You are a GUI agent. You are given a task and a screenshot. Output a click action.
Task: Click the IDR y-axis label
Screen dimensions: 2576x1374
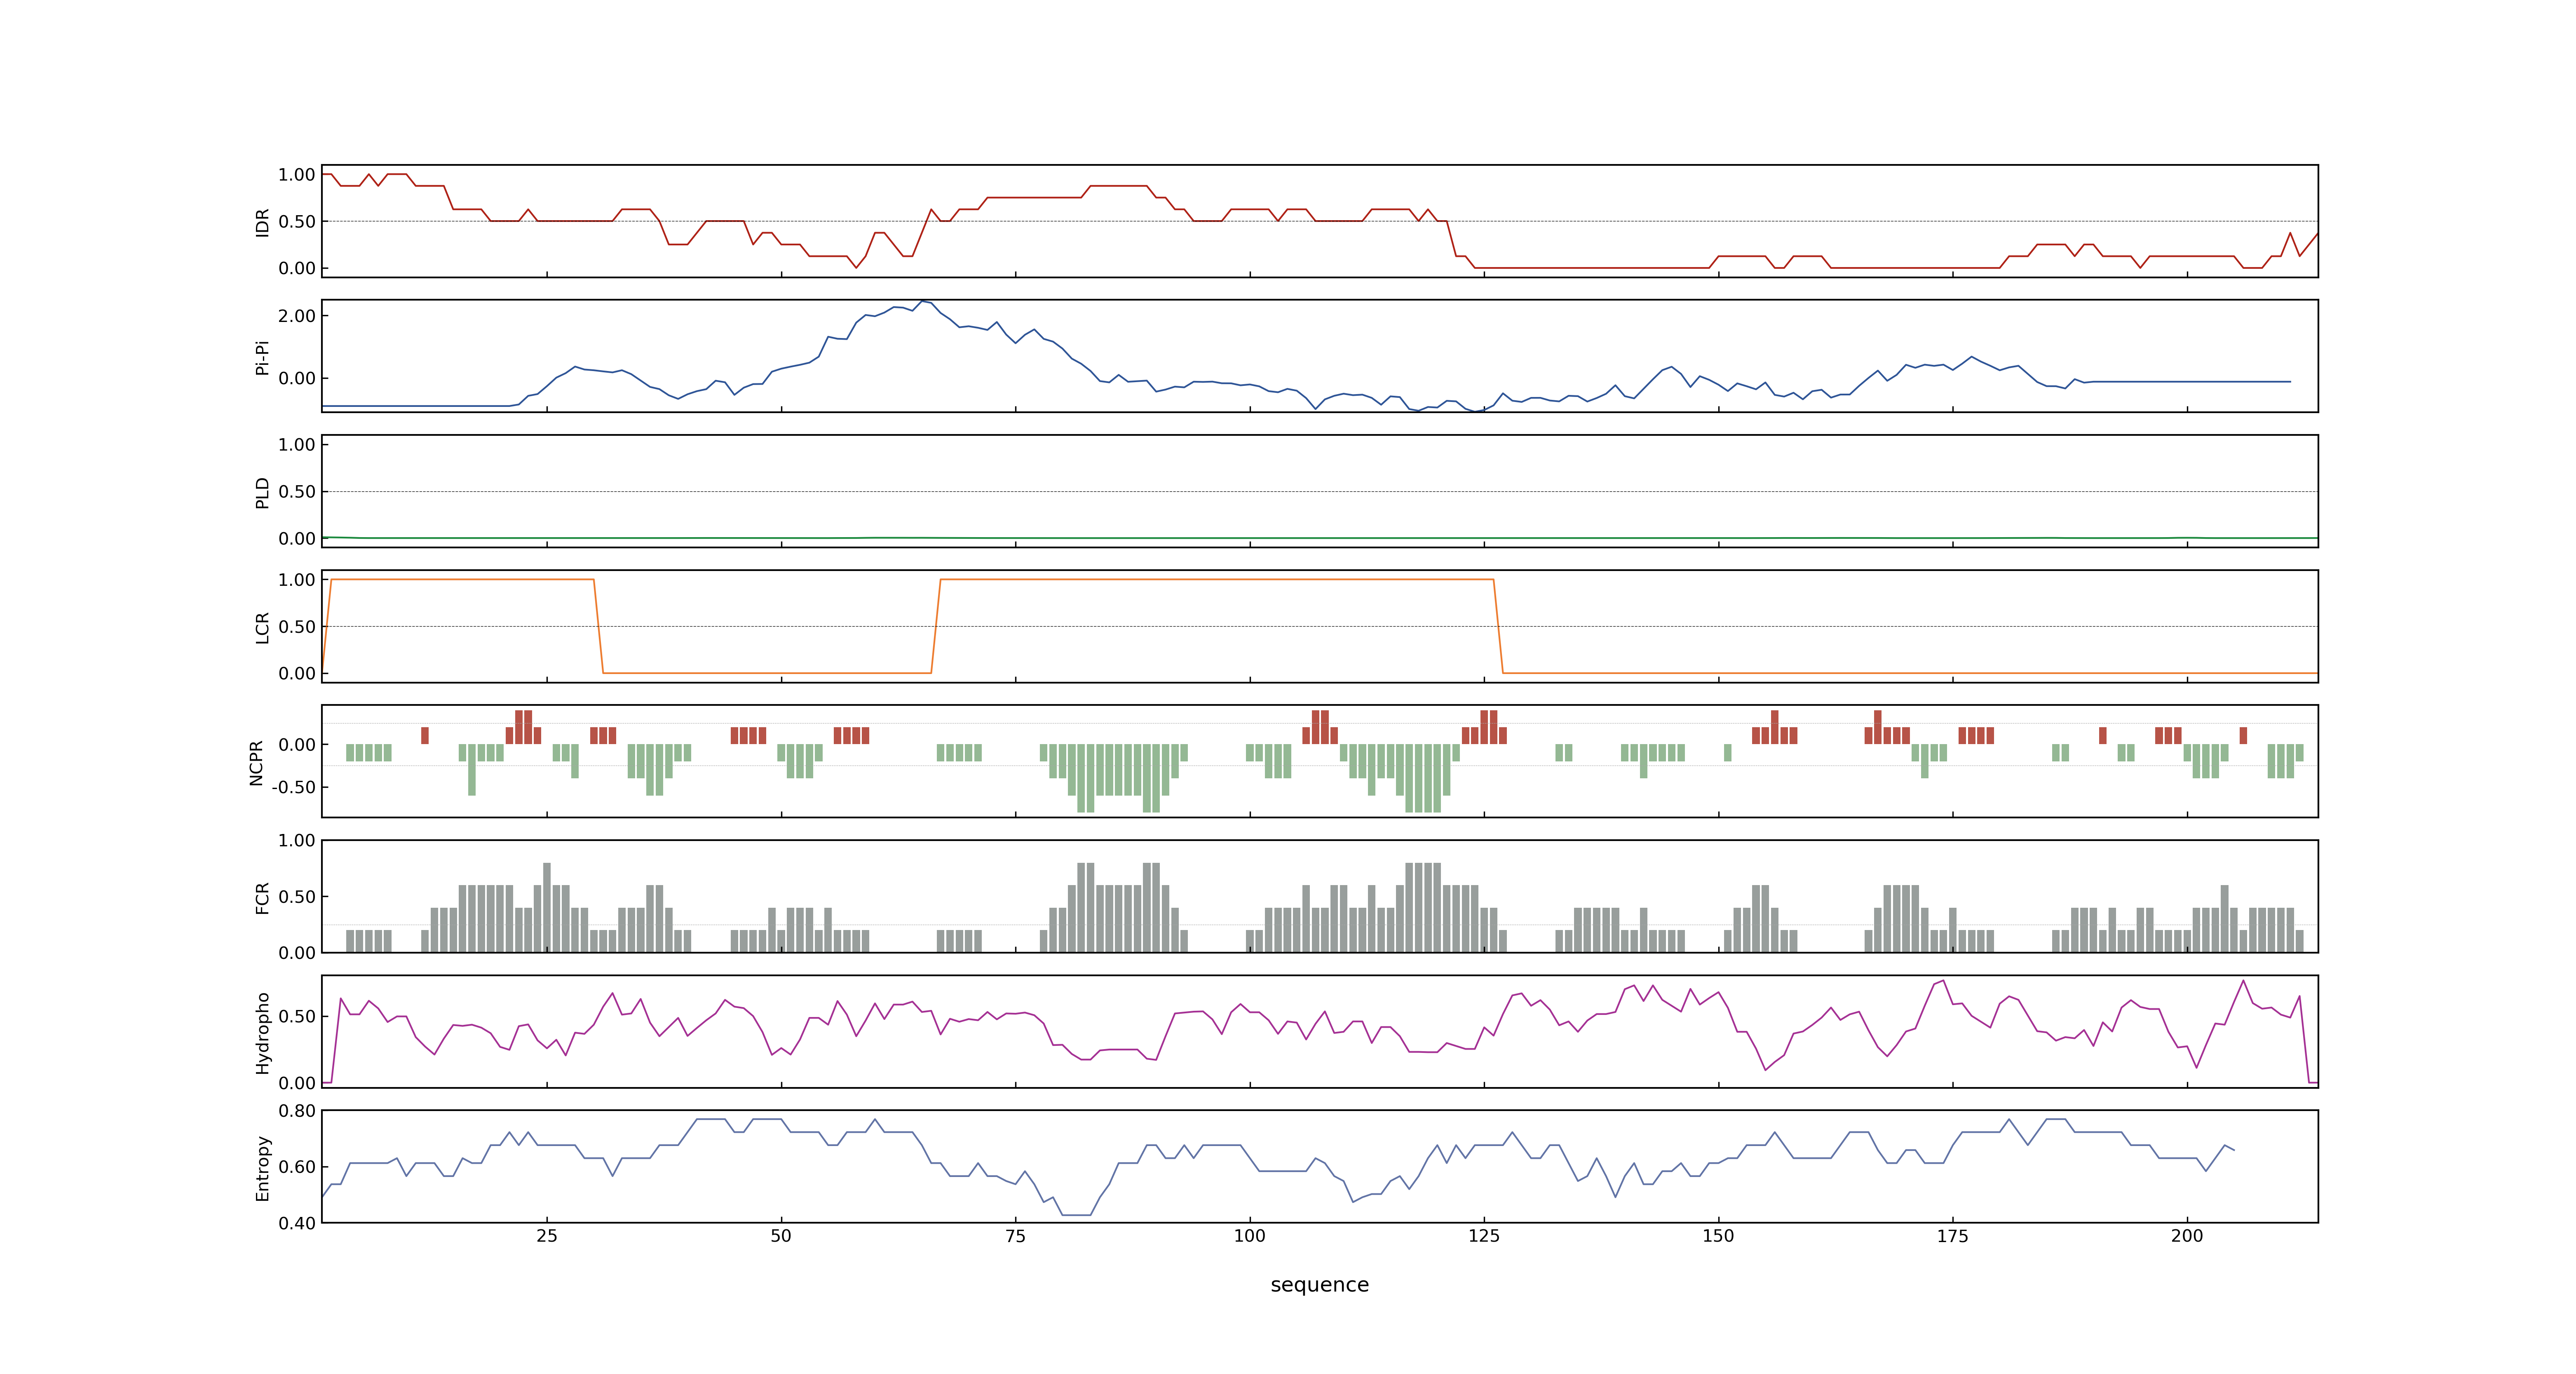click(x=262, y=222)
